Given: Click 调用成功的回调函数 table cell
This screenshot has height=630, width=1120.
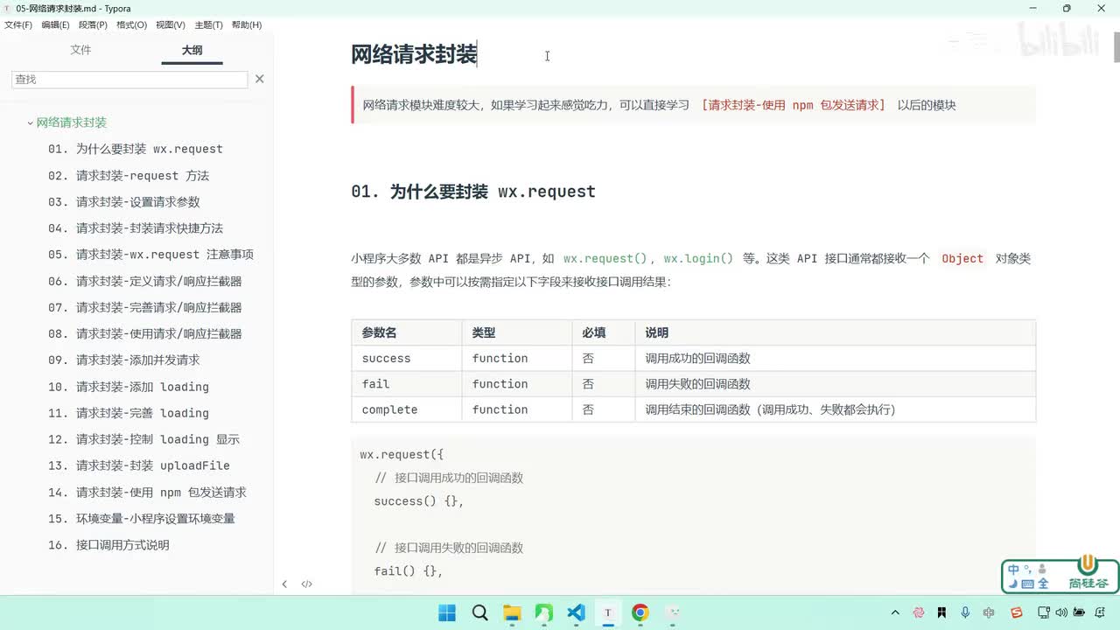Looking at the screenshot, I should click(x=836, y=358).
